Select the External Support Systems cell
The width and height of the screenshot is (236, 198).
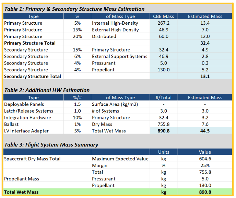119,57
